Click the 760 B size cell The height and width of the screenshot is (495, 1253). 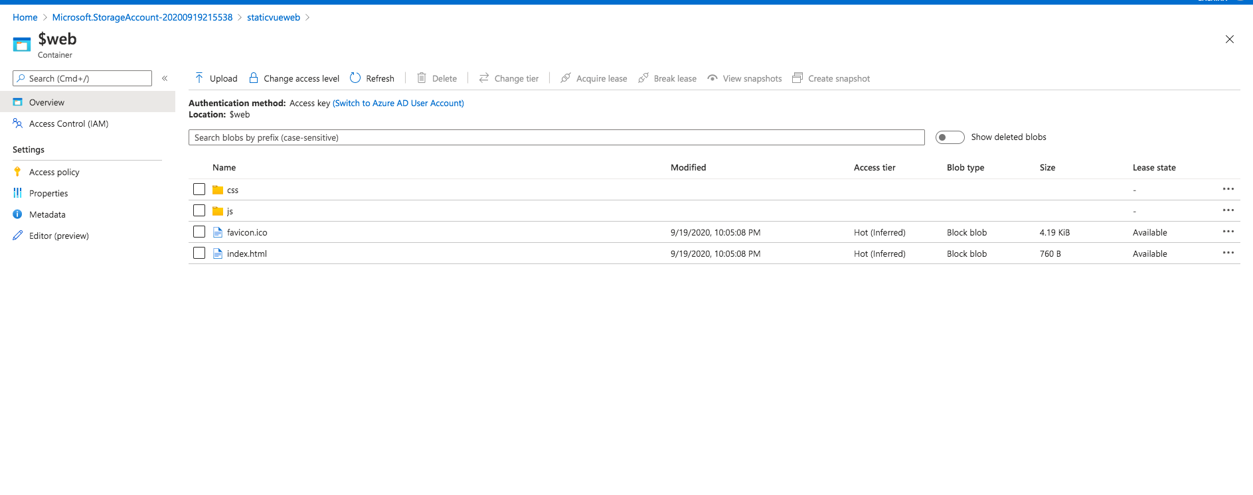tap(1050, 253)
